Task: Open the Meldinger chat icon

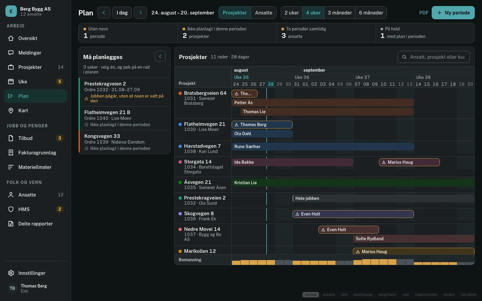Action: click(x=11, y=53)
